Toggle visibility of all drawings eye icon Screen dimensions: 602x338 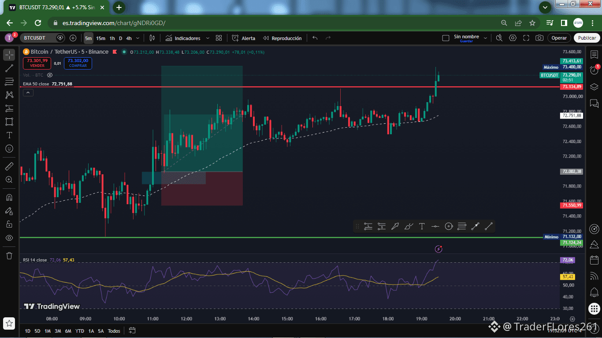tap(9, 238)
